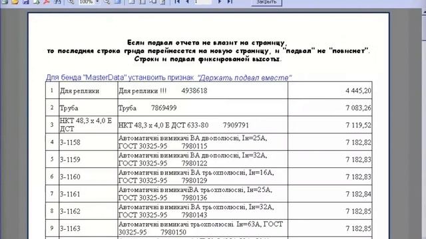Go to the previous preview page
426x239 pixels.
coord(187,2)
